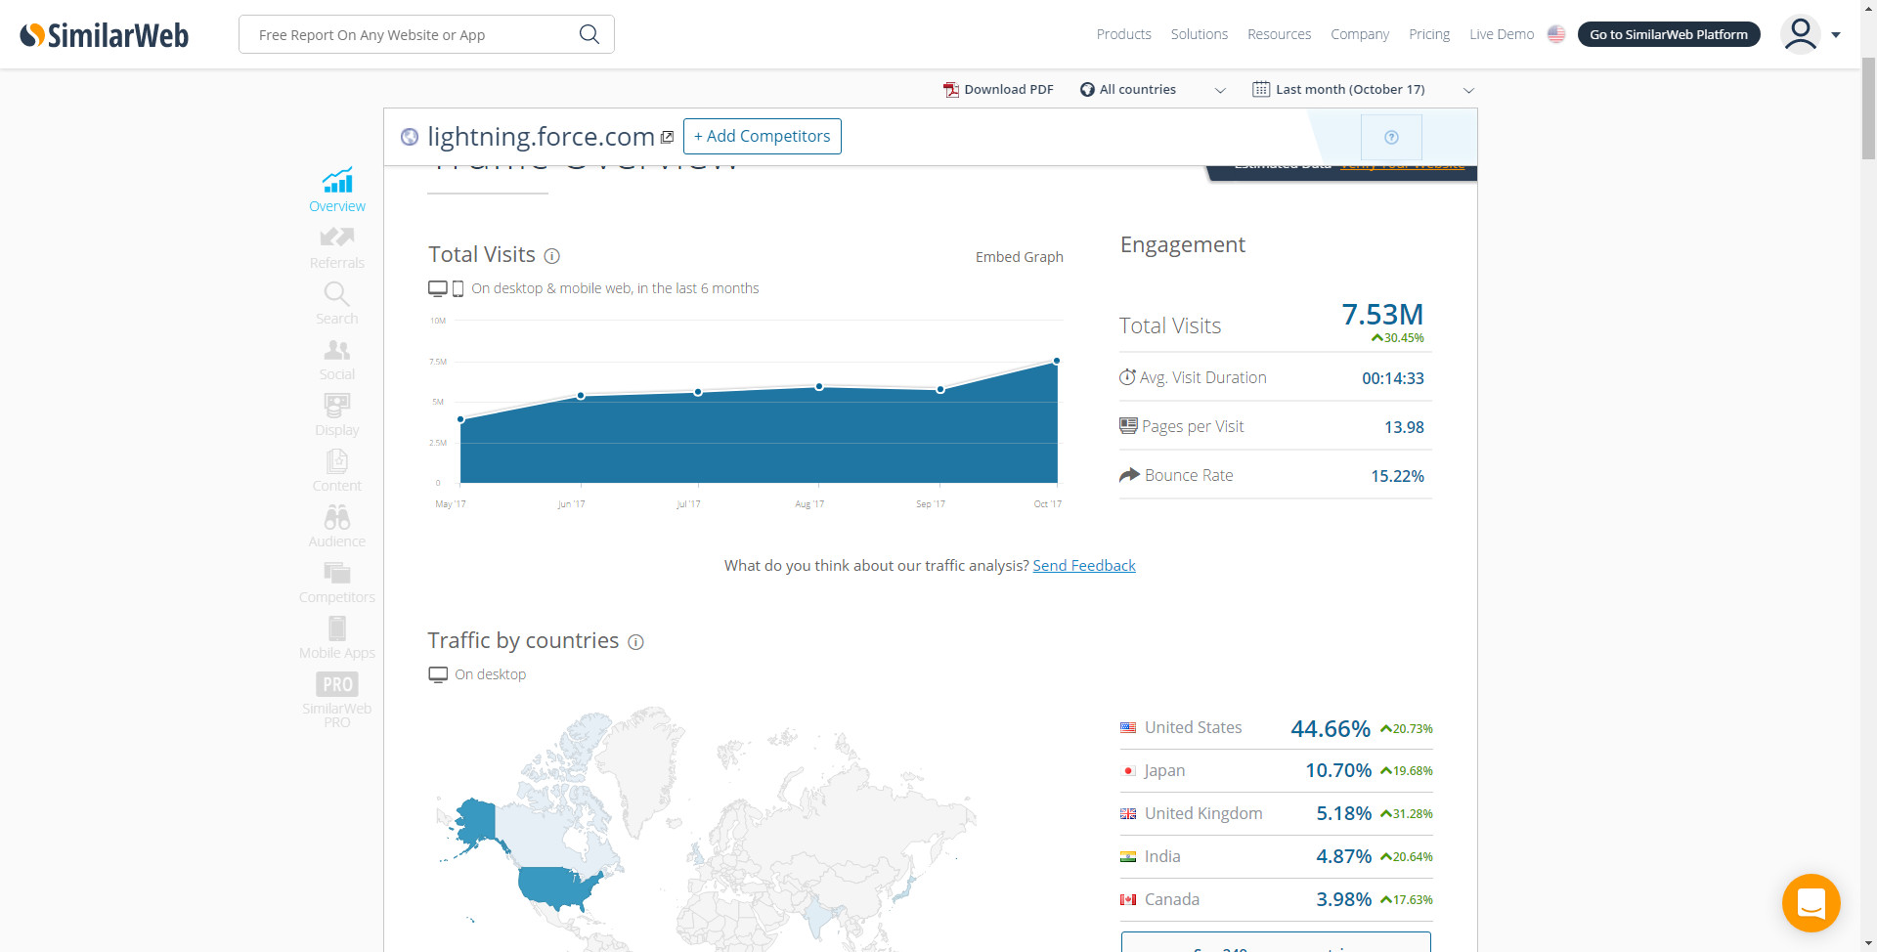Open the Search sidebar section
The height and width of the screenshot is (952, 1877).
coord(337,304)
